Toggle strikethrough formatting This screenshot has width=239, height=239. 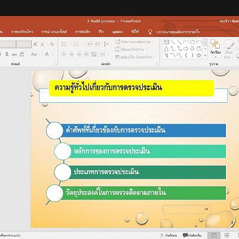point(14,54)
